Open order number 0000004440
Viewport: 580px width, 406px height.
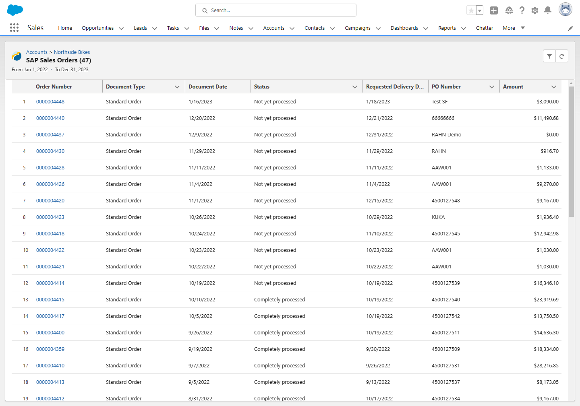pos(50,118)
